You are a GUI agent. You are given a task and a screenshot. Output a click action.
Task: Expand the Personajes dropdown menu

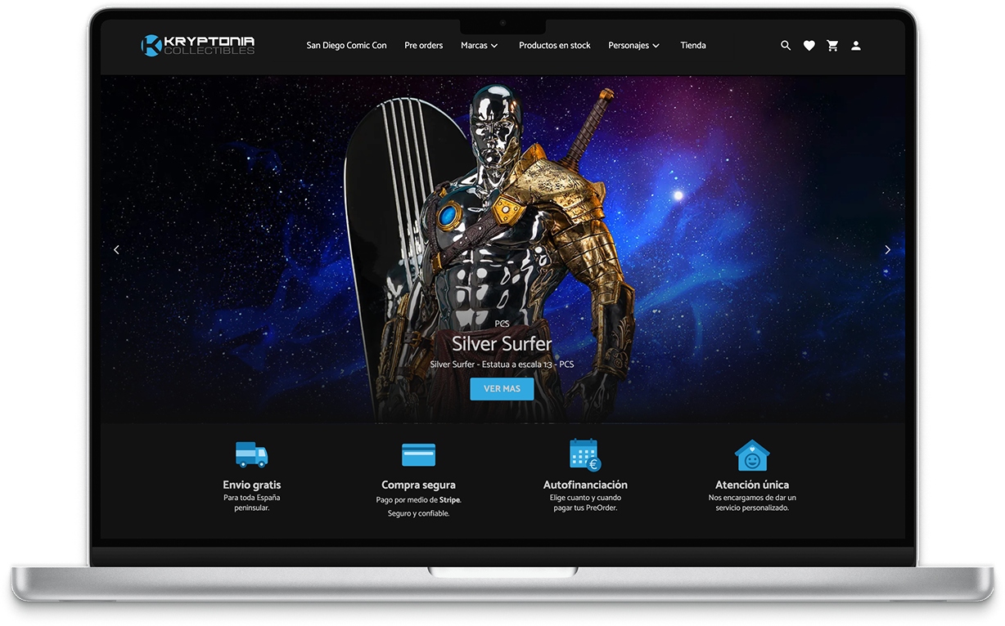tap(634, 46)
